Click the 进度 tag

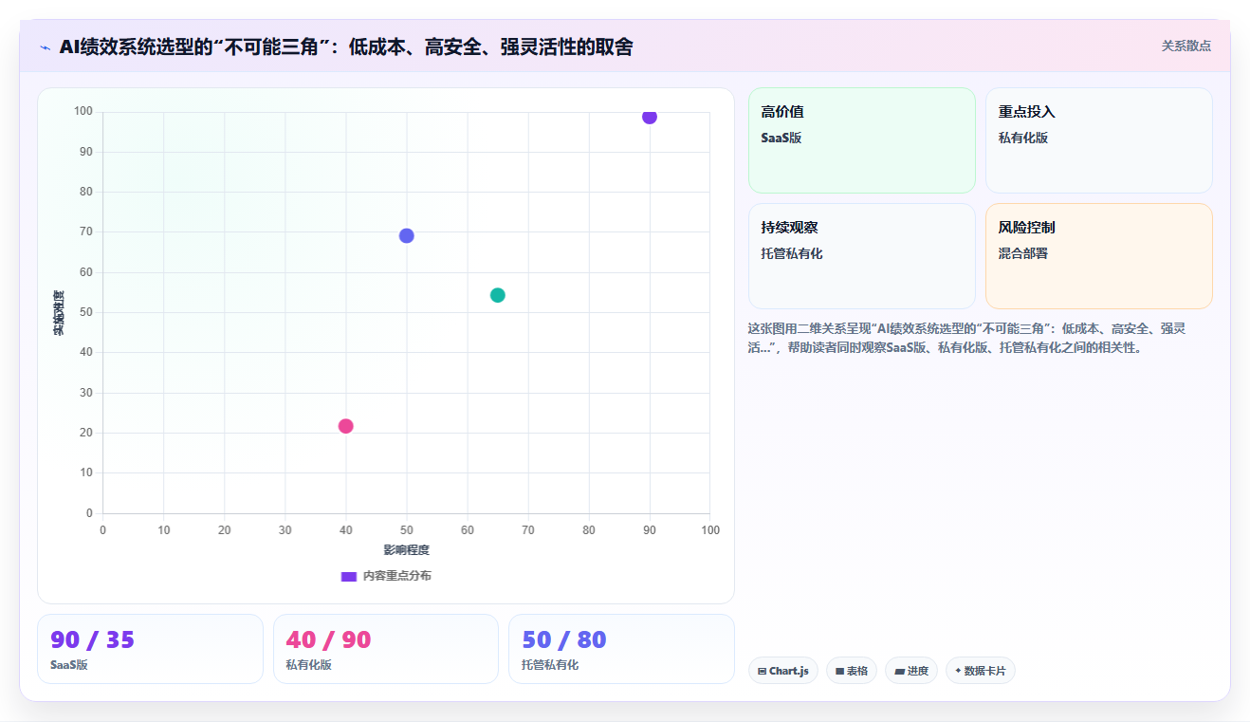(911, 671)
